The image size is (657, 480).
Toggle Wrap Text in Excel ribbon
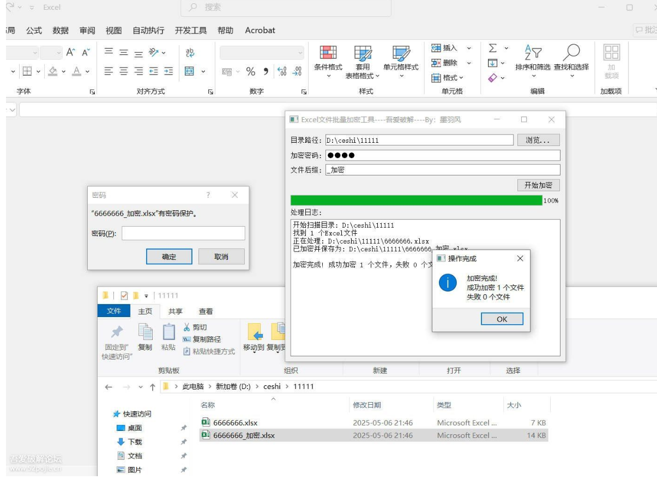190,52
